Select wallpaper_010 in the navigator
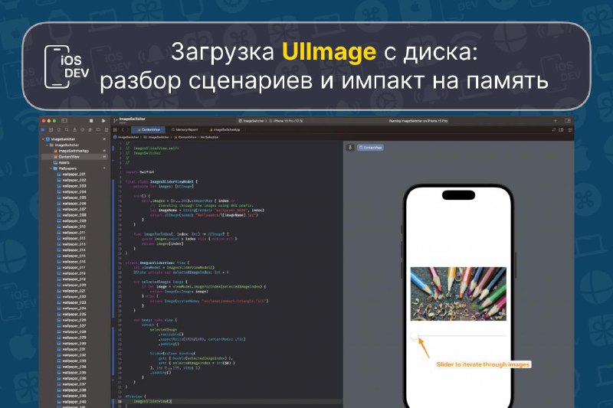Image resolution: width=613 pixels, height=408 pixels. (74, 227)
